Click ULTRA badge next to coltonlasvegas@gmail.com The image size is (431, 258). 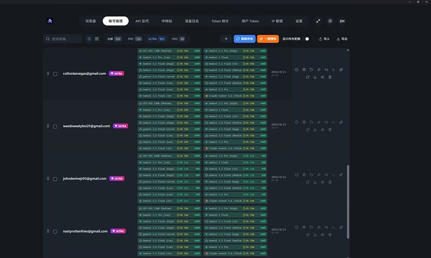click(x=116, y=74)
